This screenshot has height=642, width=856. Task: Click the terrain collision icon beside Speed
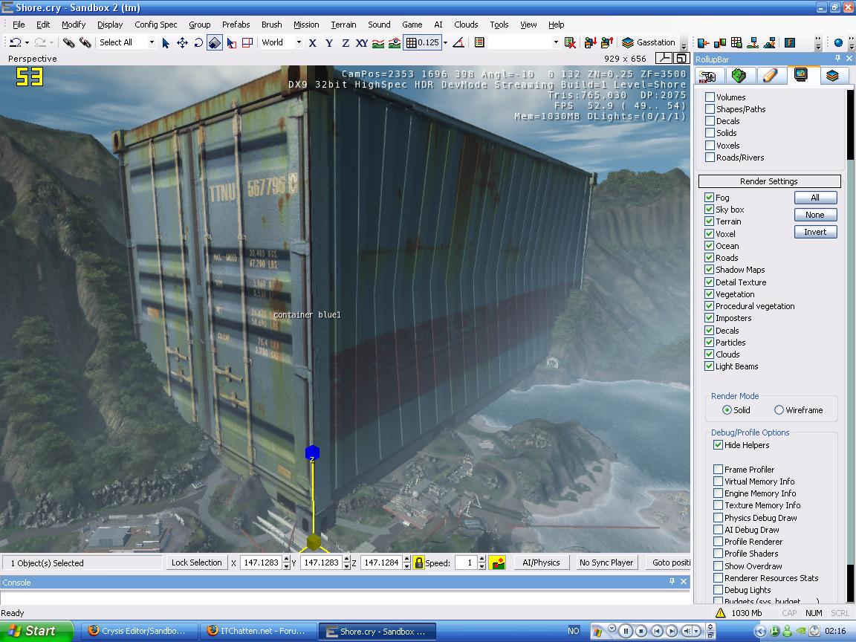[497, 562]
